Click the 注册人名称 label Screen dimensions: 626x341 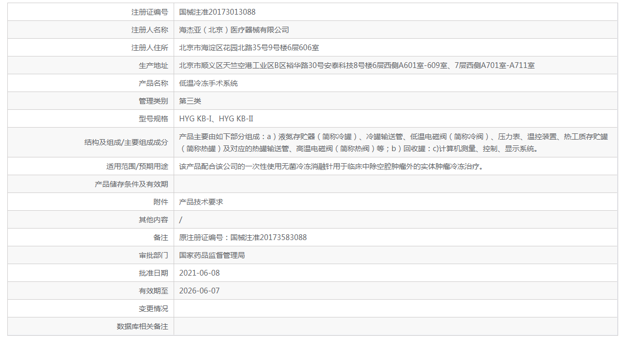click(x=150, y=30)
